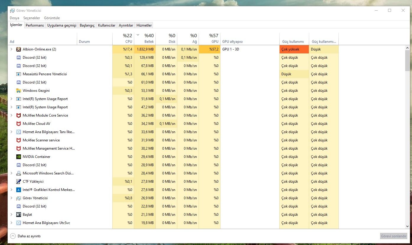Expand the Hizmet Ana Bilgisayarı: UtcSvc group

tap(12, 223)
